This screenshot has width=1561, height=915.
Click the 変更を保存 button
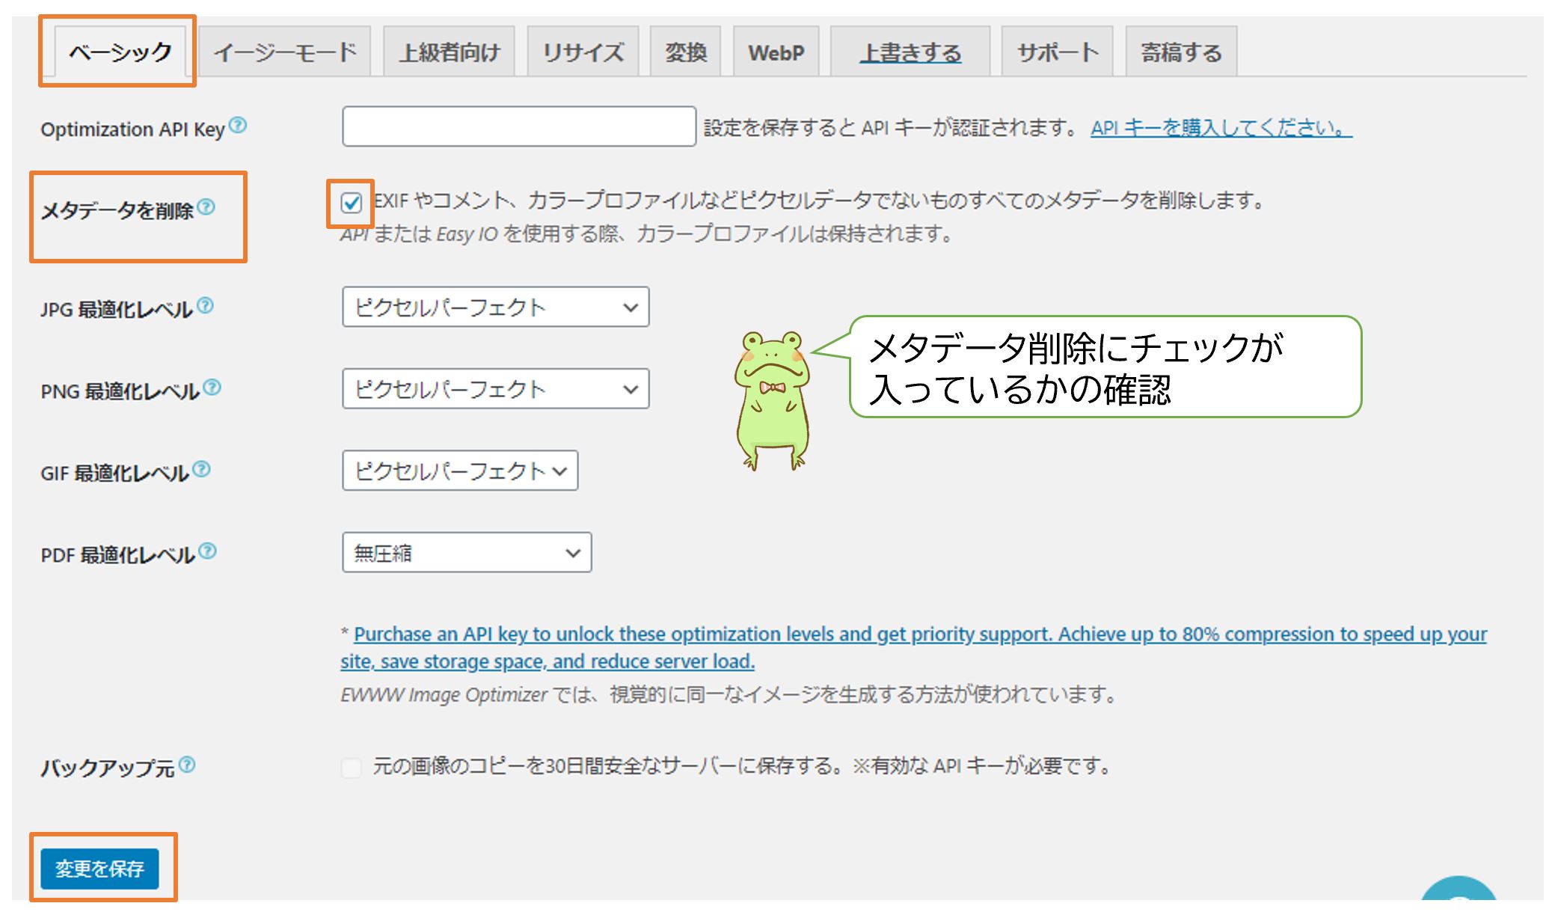click(99, 869)
